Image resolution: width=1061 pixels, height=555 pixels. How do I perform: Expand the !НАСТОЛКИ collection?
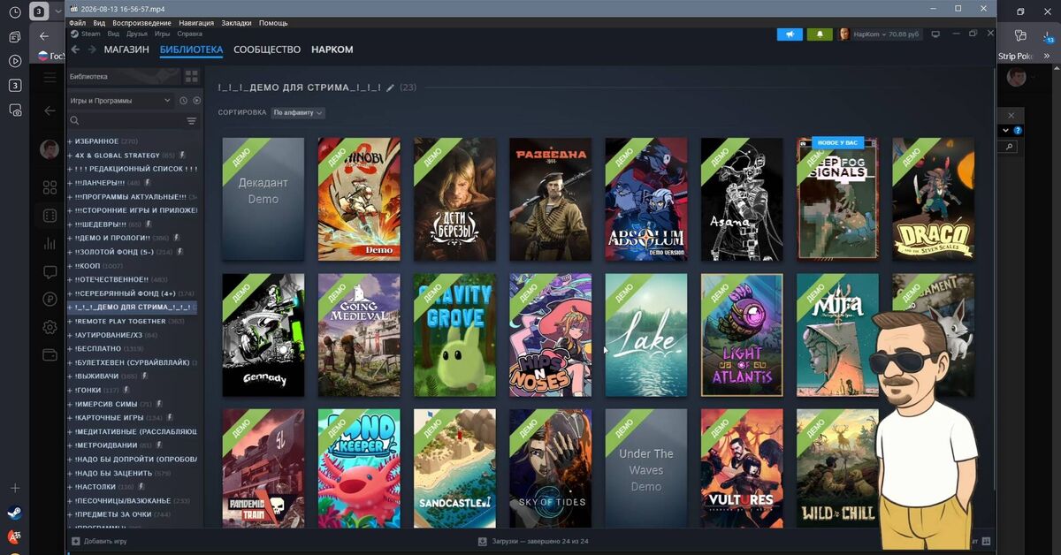tap(70, 486)
